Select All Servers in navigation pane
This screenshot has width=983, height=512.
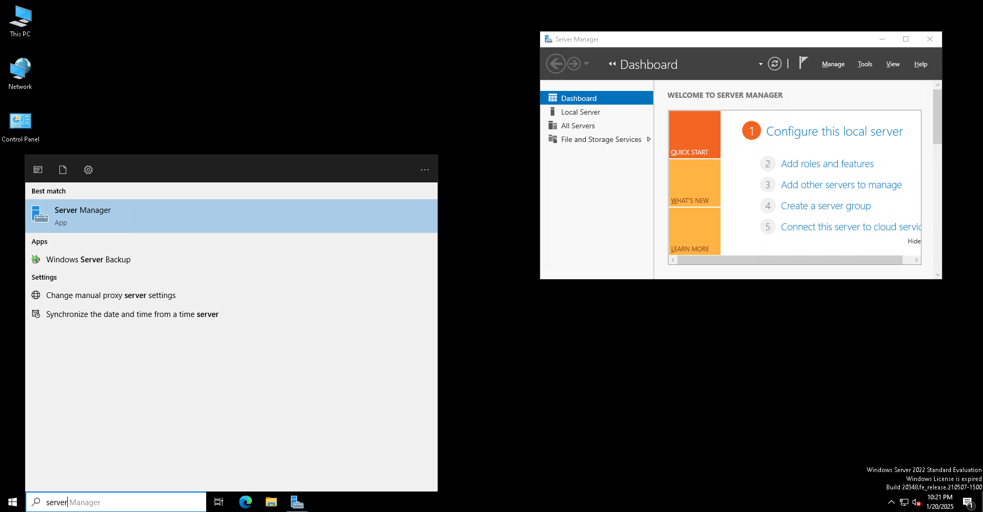tap(596, 125)
